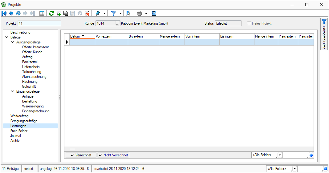This screenshot has width=329, height=173.
Task: Select Akontorechnung entry
Action: [34, 77]
